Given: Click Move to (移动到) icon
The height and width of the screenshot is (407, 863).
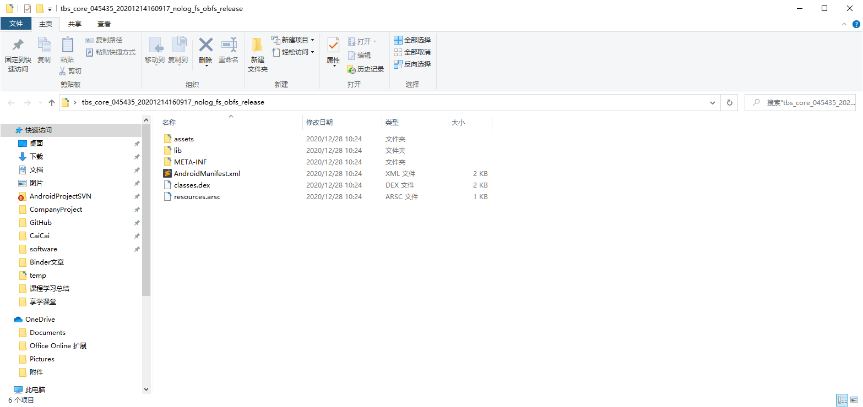Looking at the screenshot, I should (155, 45).
